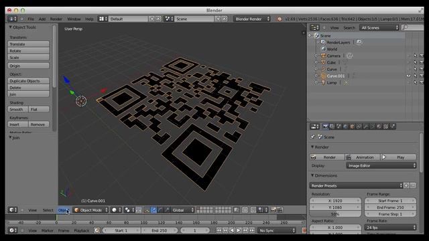The height and width of the screenshot is (241, 429).
Task: Open the 3D view Select menu
Action: point(48,210)
